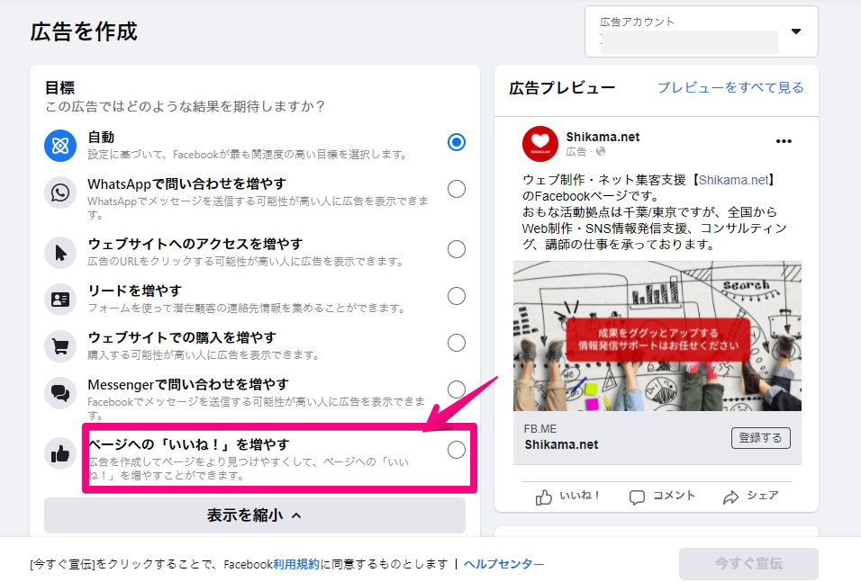The image size is (861, 582).
Task: Click the ad preview image
Action: click(x=657, y=336)
